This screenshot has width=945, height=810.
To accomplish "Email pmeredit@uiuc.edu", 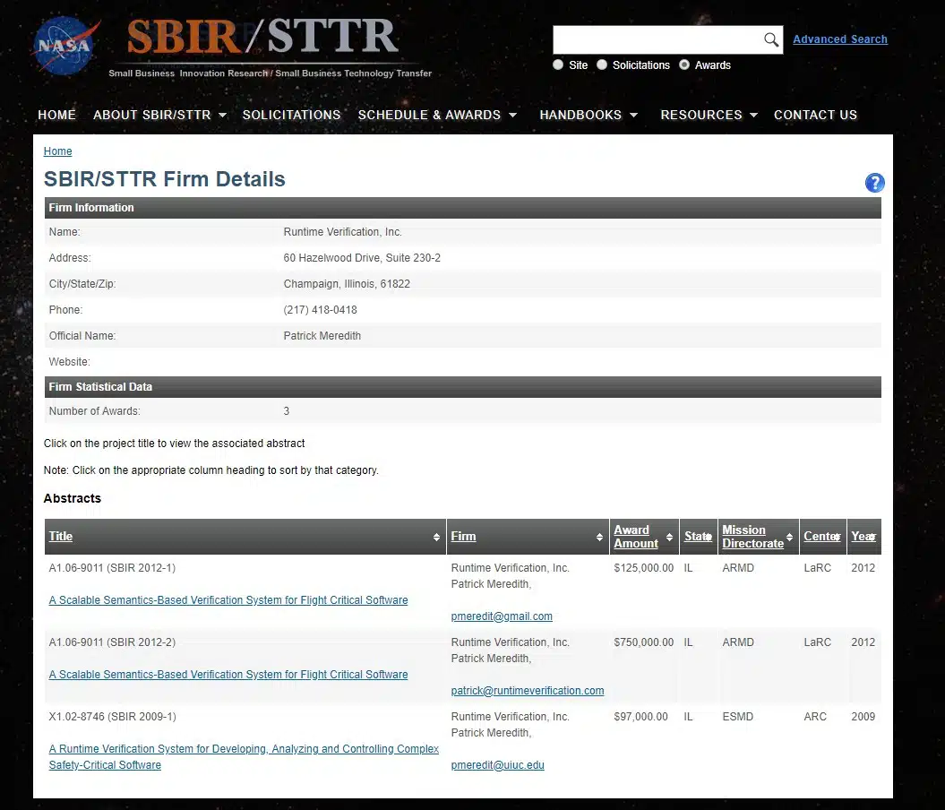I will pos(497,765).
